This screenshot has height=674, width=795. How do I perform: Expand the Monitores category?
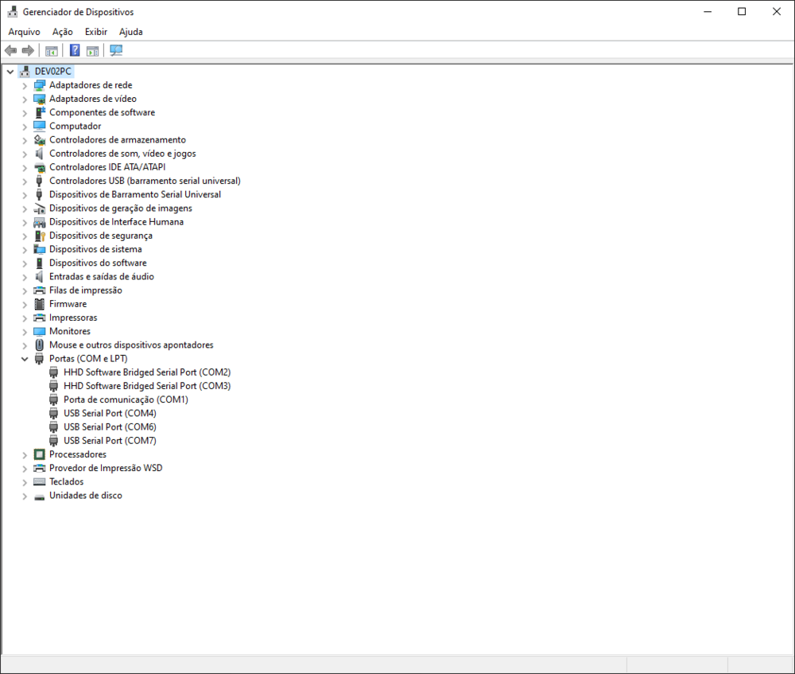pyautogui.click(x=24, y=331)
